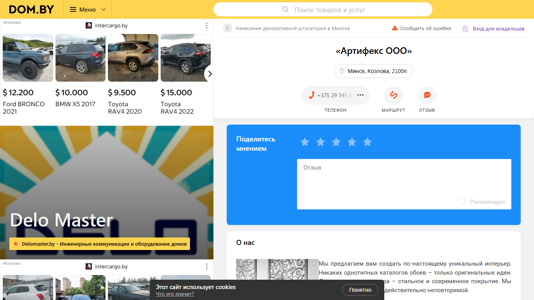This screenshot has height=300, width=534.
Task: Open top intercargo.by ad options menu
Action: pyautogui.click(x=207, y=25)
